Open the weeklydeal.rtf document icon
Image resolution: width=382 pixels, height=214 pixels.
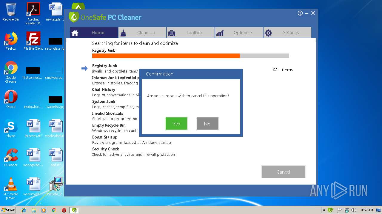click(x=56, y=128)
